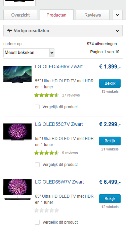This screenshot has height=225, width=126.
Task: Select the Producten tab
Action: 56,15
